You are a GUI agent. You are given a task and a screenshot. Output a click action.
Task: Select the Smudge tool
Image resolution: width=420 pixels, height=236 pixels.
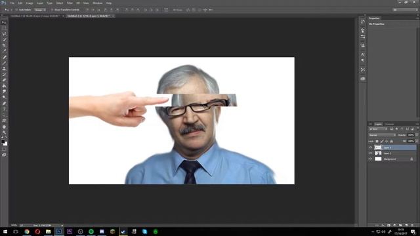pyautogui.click(x=4, y=92)
